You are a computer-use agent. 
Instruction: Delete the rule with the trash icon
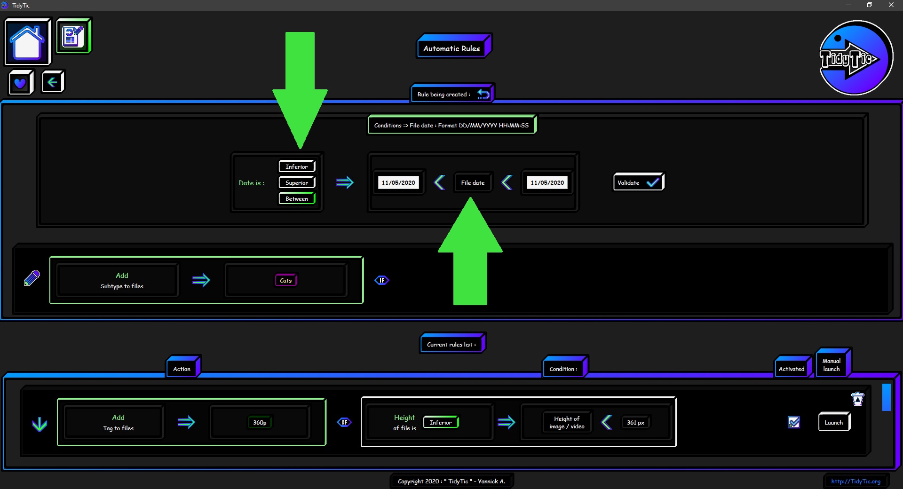click(x=858, y=399)
